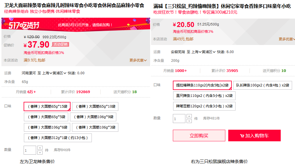The width and height of the screenshot is (295, 168).
Task: Click 满49元,包邮 promotion text
Action: click(x=183, y=39)
